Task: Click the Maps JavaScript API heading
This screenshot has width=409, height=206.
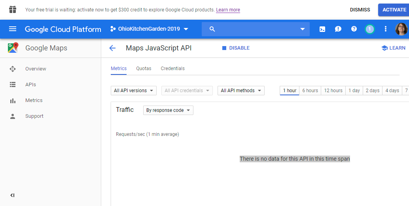Action: tap(159, 48)
